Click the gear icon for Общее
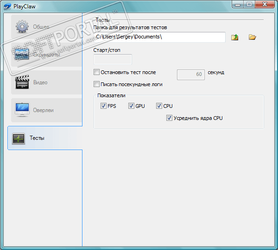The width and height of the screenshot is (278, 250). 22,26
